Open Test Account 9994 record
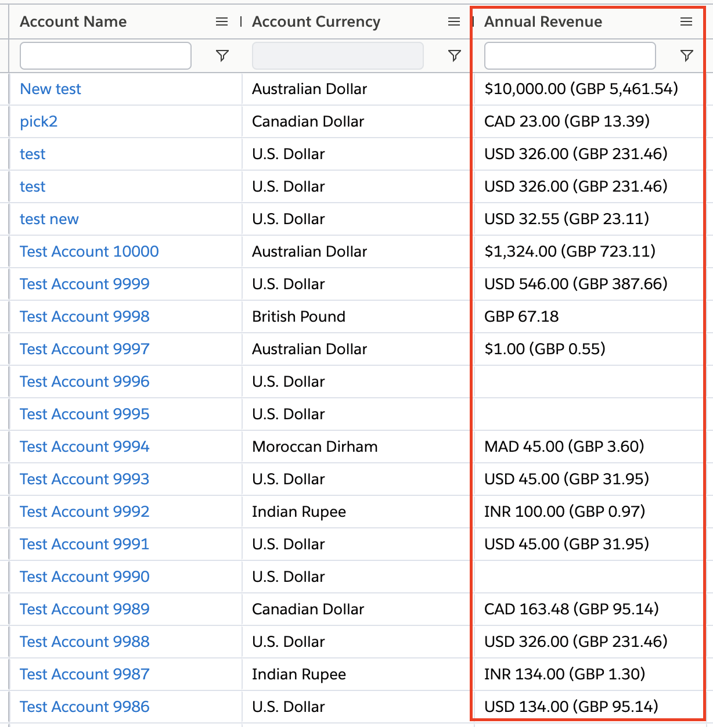Viewport: 713px width, 727px height. click(x=85, y=447)
